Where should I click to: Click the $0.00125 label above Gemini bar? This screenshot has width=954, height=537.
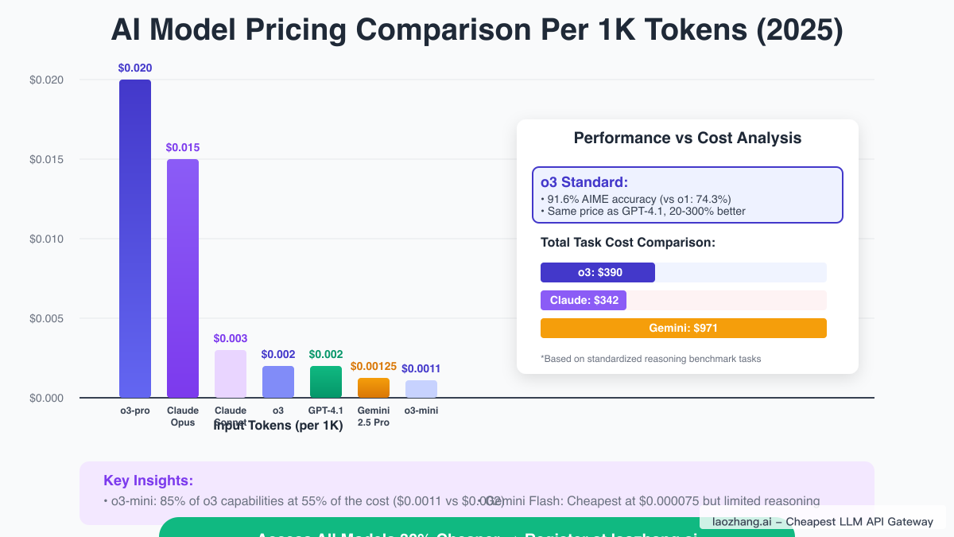click(374, 367)
